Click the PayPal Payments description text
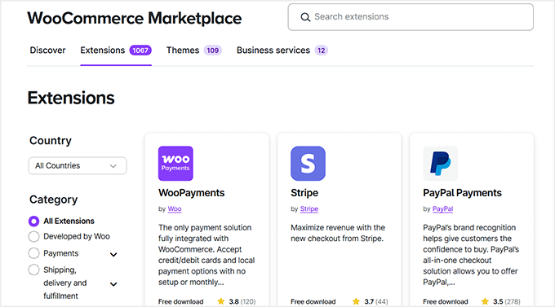This screenshot has width=555, height=307. click(x=471, y=255)
